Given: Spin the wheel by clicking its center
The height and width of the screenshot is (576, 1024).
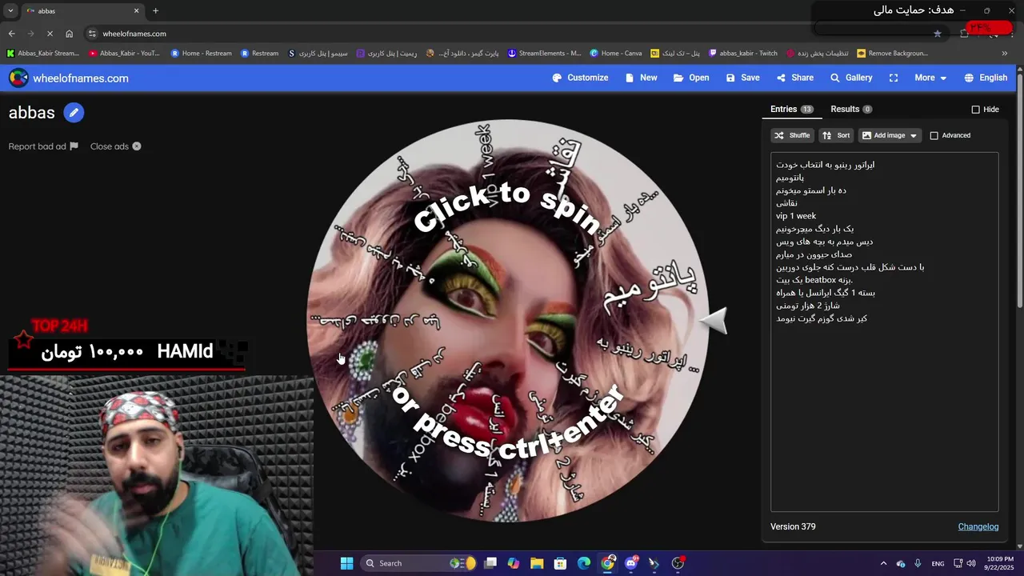Looking at the screenshot, I should tap(508, 320).
